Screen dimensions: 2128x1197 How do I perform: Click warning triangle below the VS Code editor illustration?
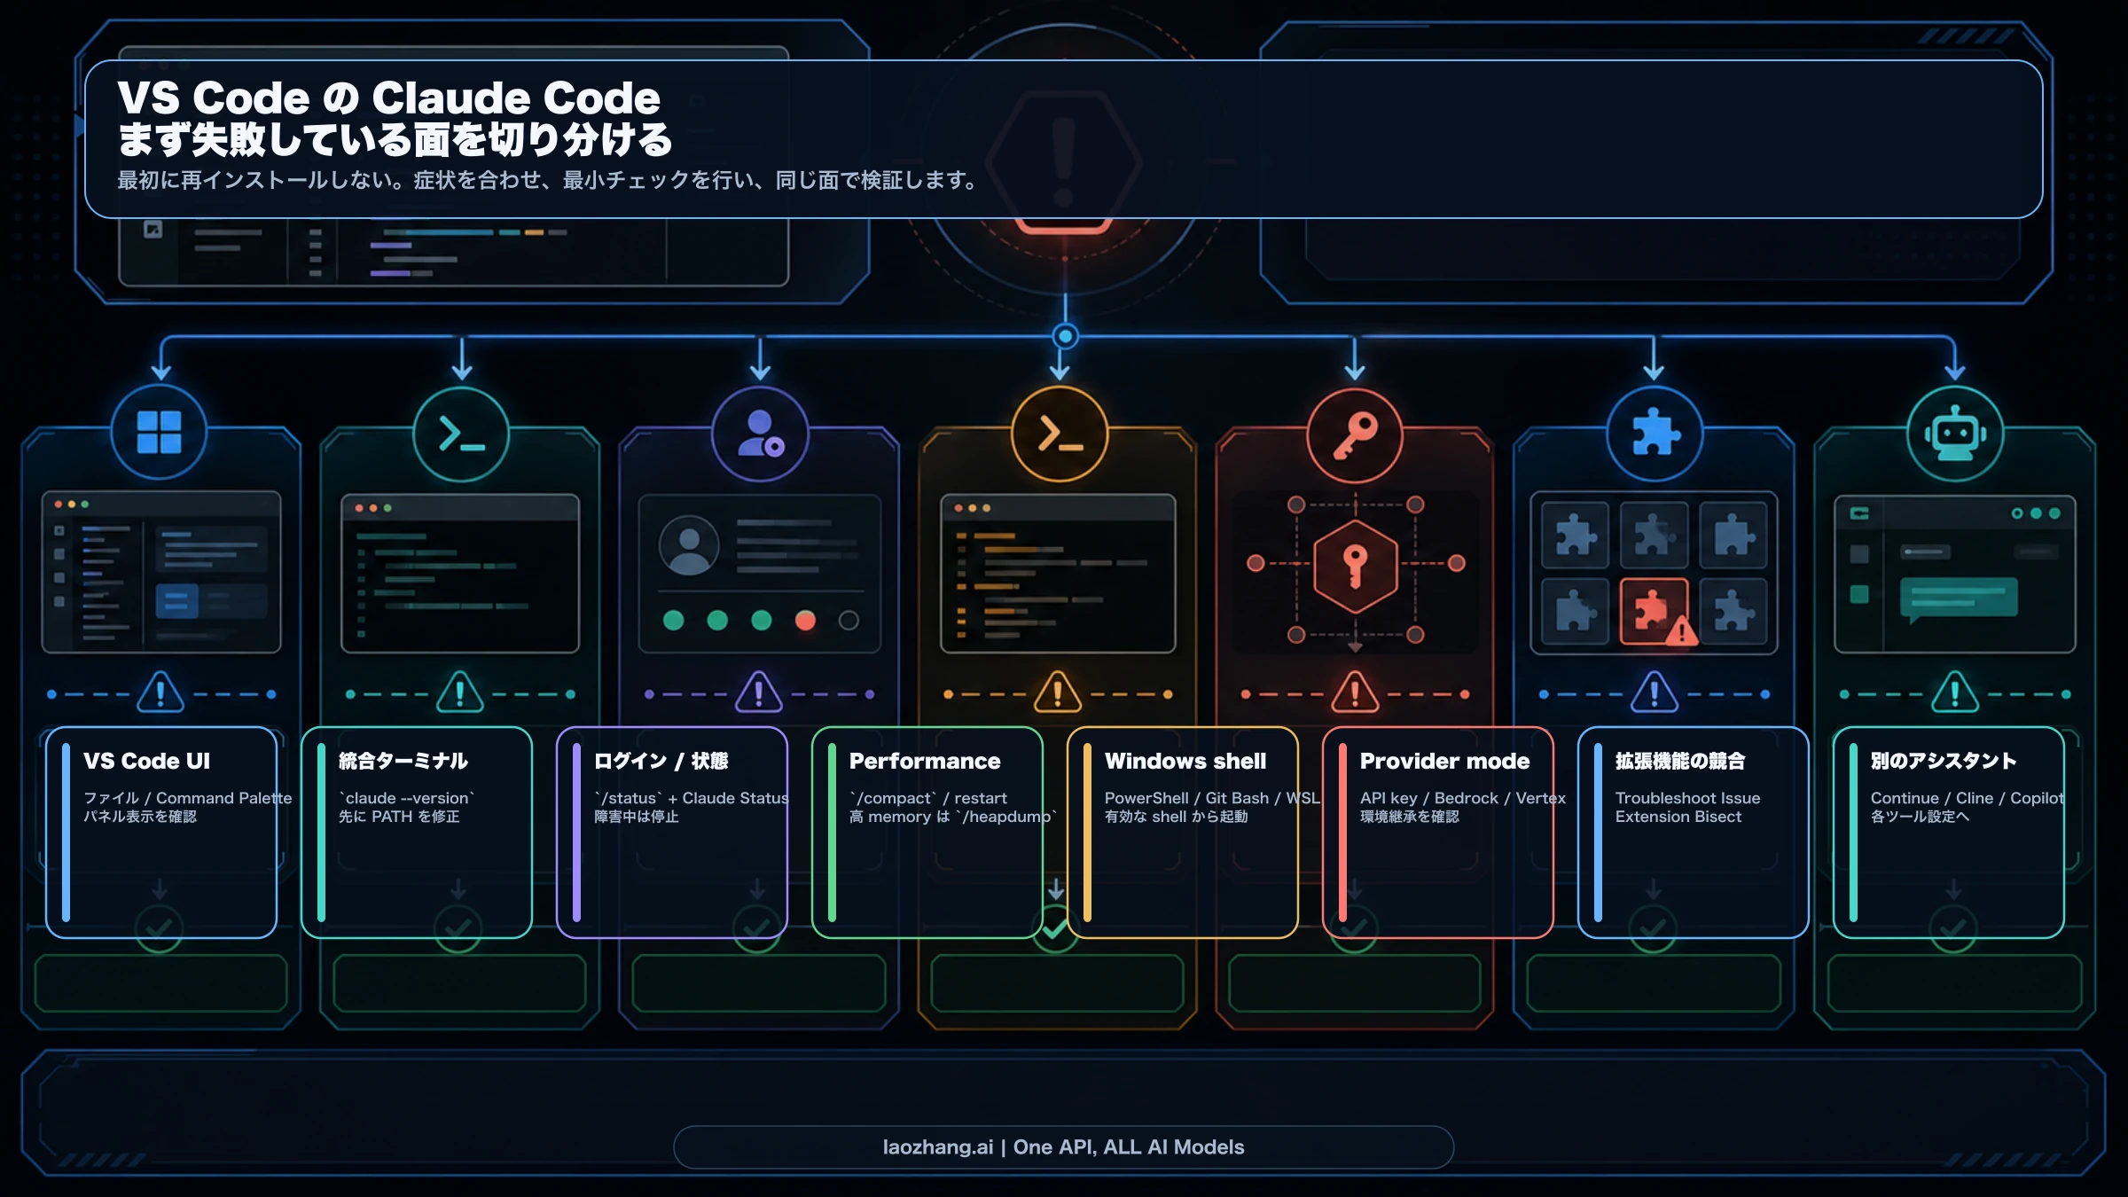click(x=160, y=692)
